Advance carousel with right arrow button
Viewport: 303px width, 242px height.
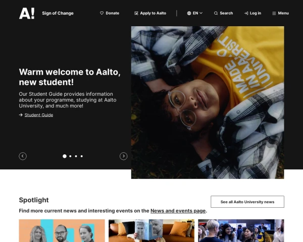tap(123, 156)
